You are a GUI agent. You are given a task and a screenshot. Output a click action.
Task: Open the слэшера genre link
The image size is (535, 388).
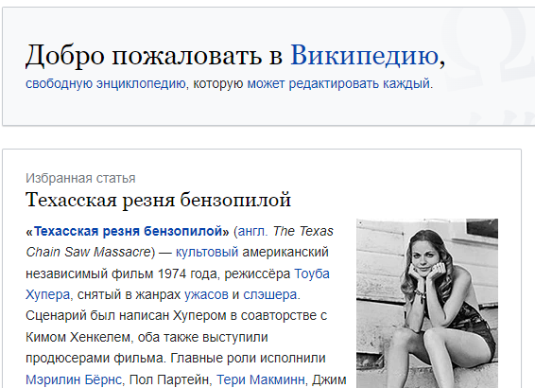pyautogui.click(x=270, y=294)
